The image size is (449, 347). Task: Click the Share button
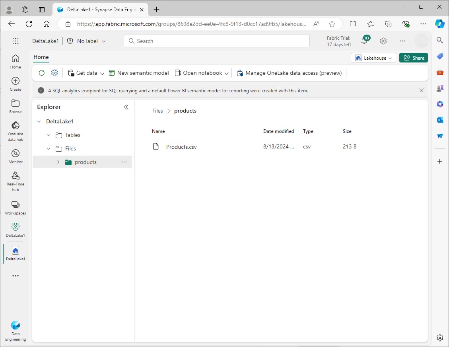[x=414, y=58]
